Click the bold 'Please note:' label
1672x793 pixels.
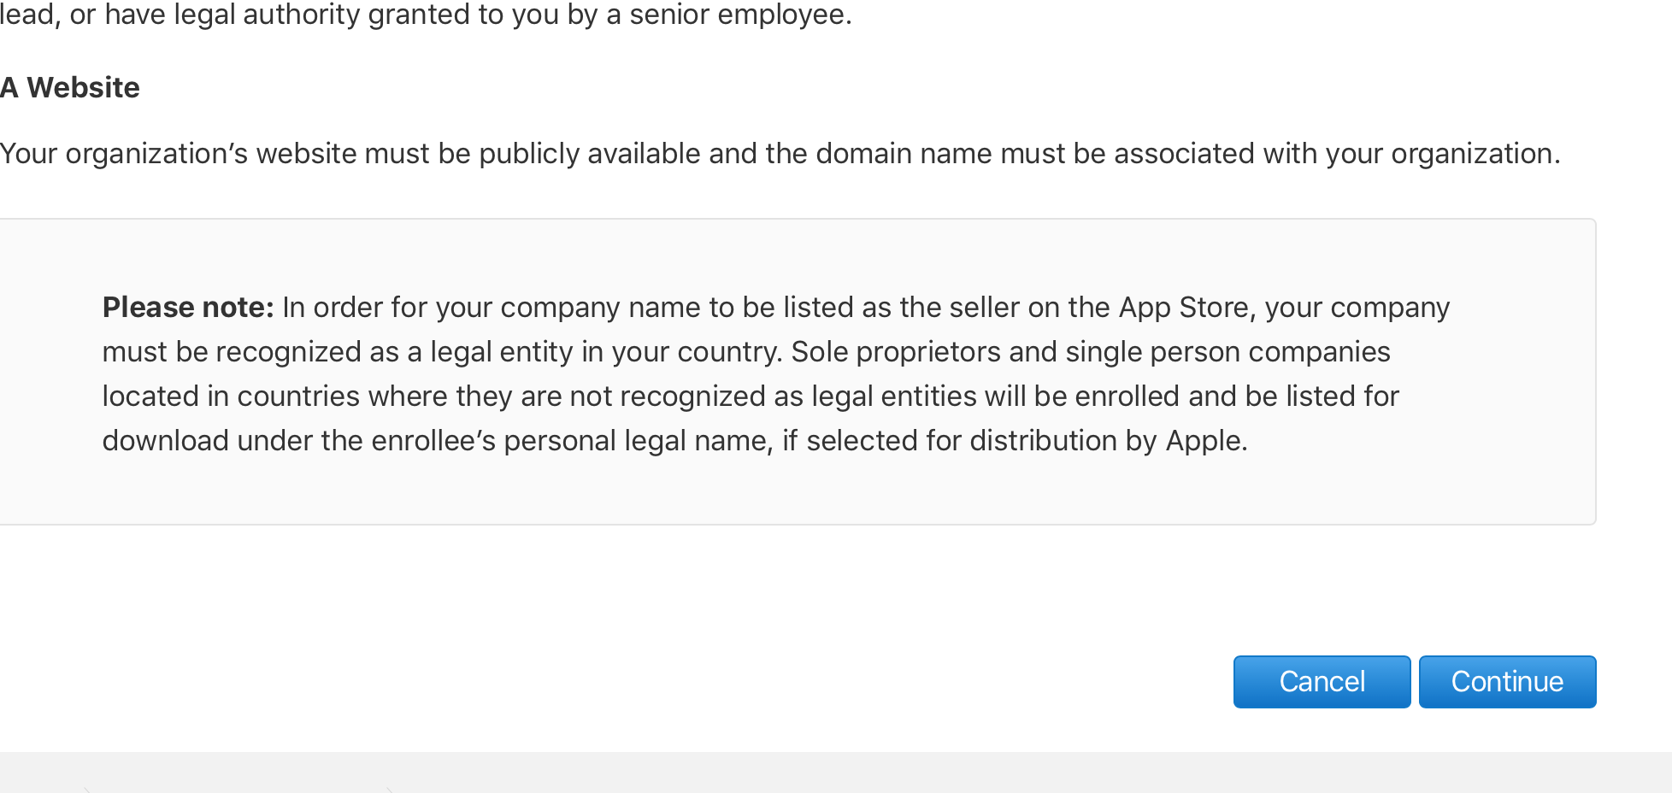(188, 307)
